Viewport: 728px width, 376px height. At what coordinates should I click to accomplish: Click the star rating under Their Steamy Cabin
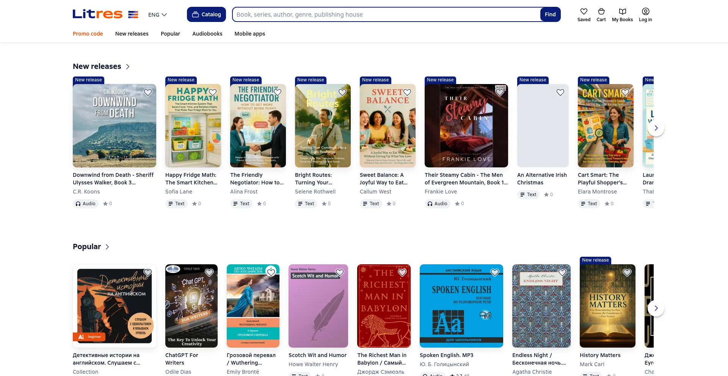(x=459, y=204)
